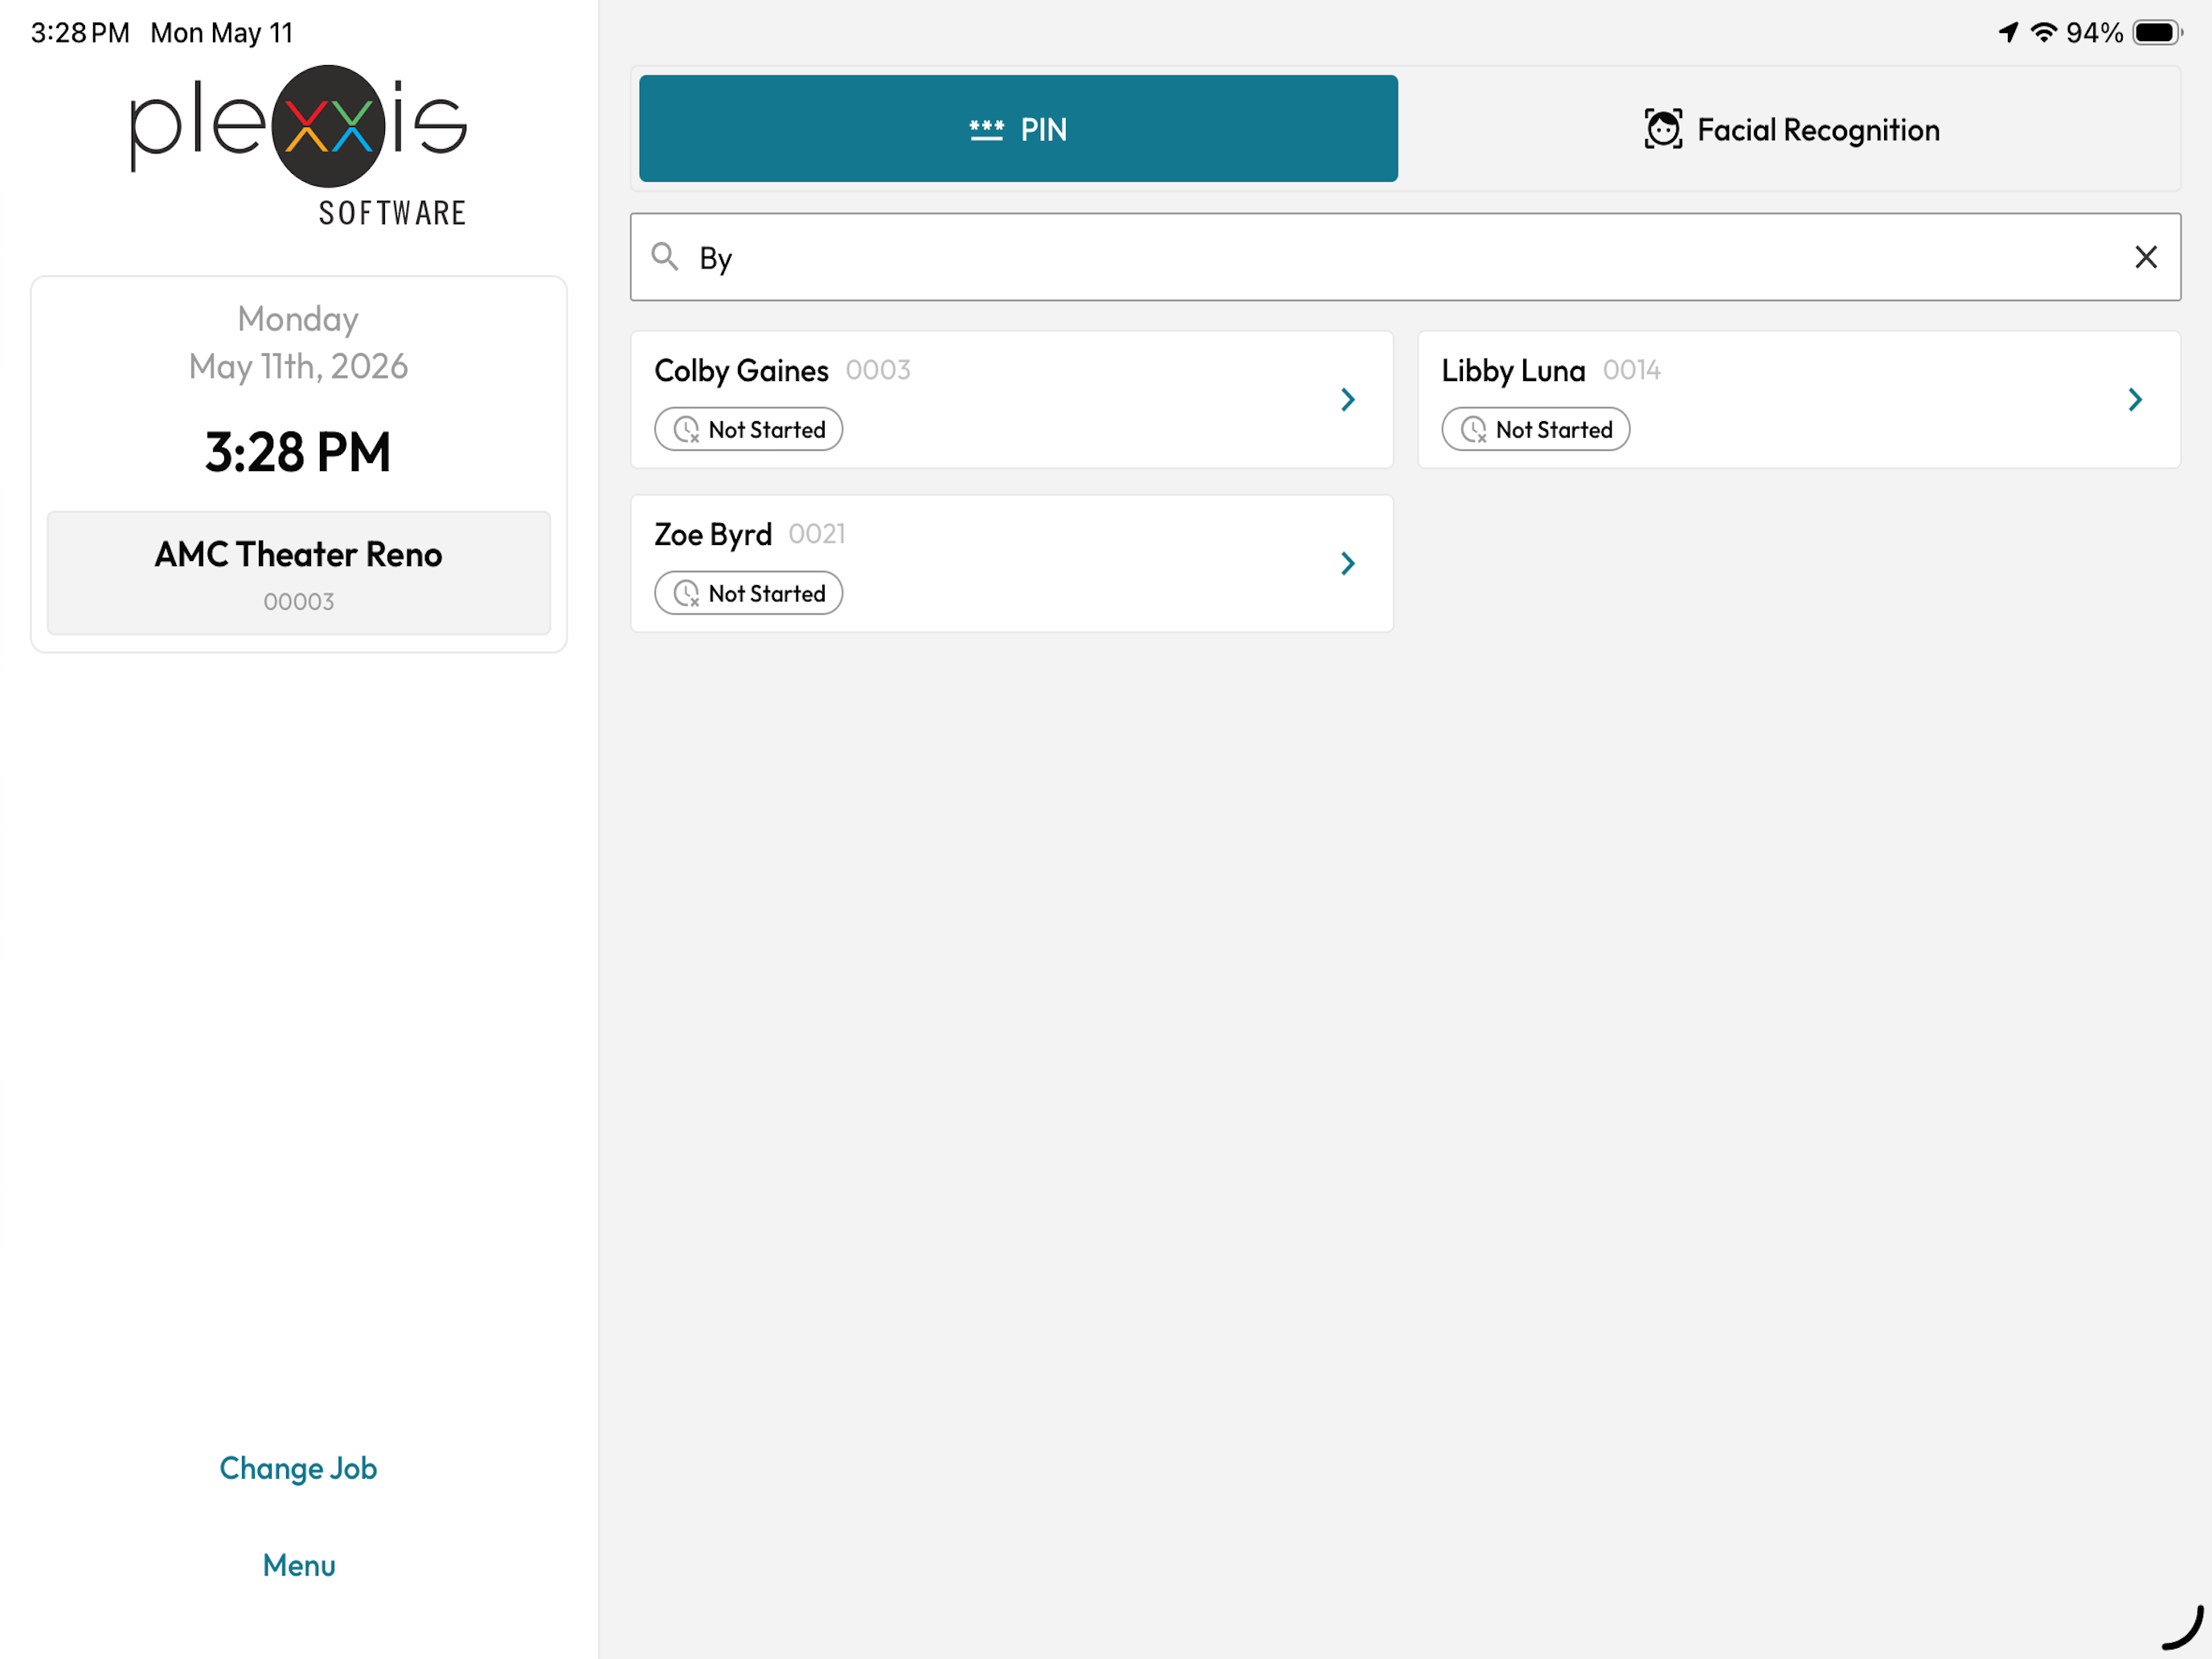This screenshot has width=2212, height=1659.
Task: Focus the employee search field
Action: tap(1405, 257)
